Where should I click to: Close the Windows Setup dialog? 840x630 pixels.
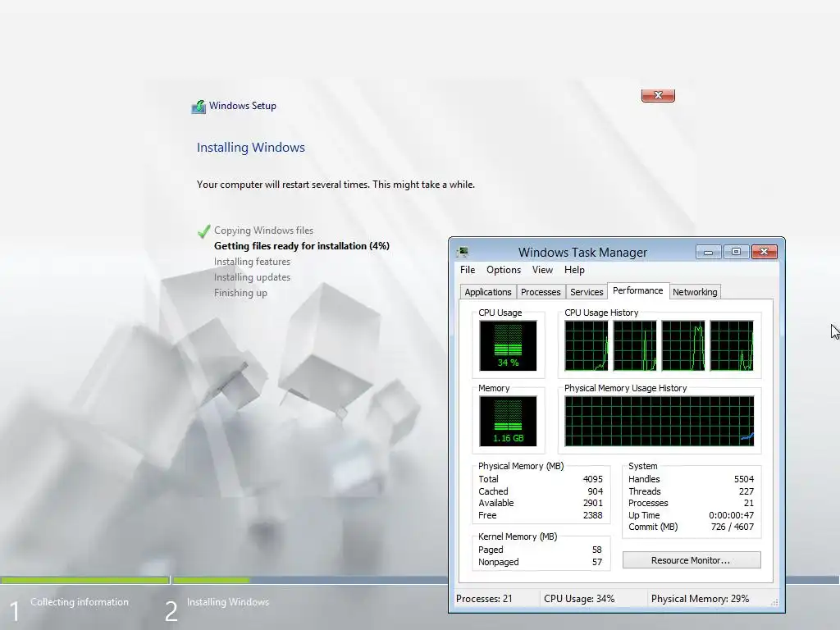click(658, 95)
